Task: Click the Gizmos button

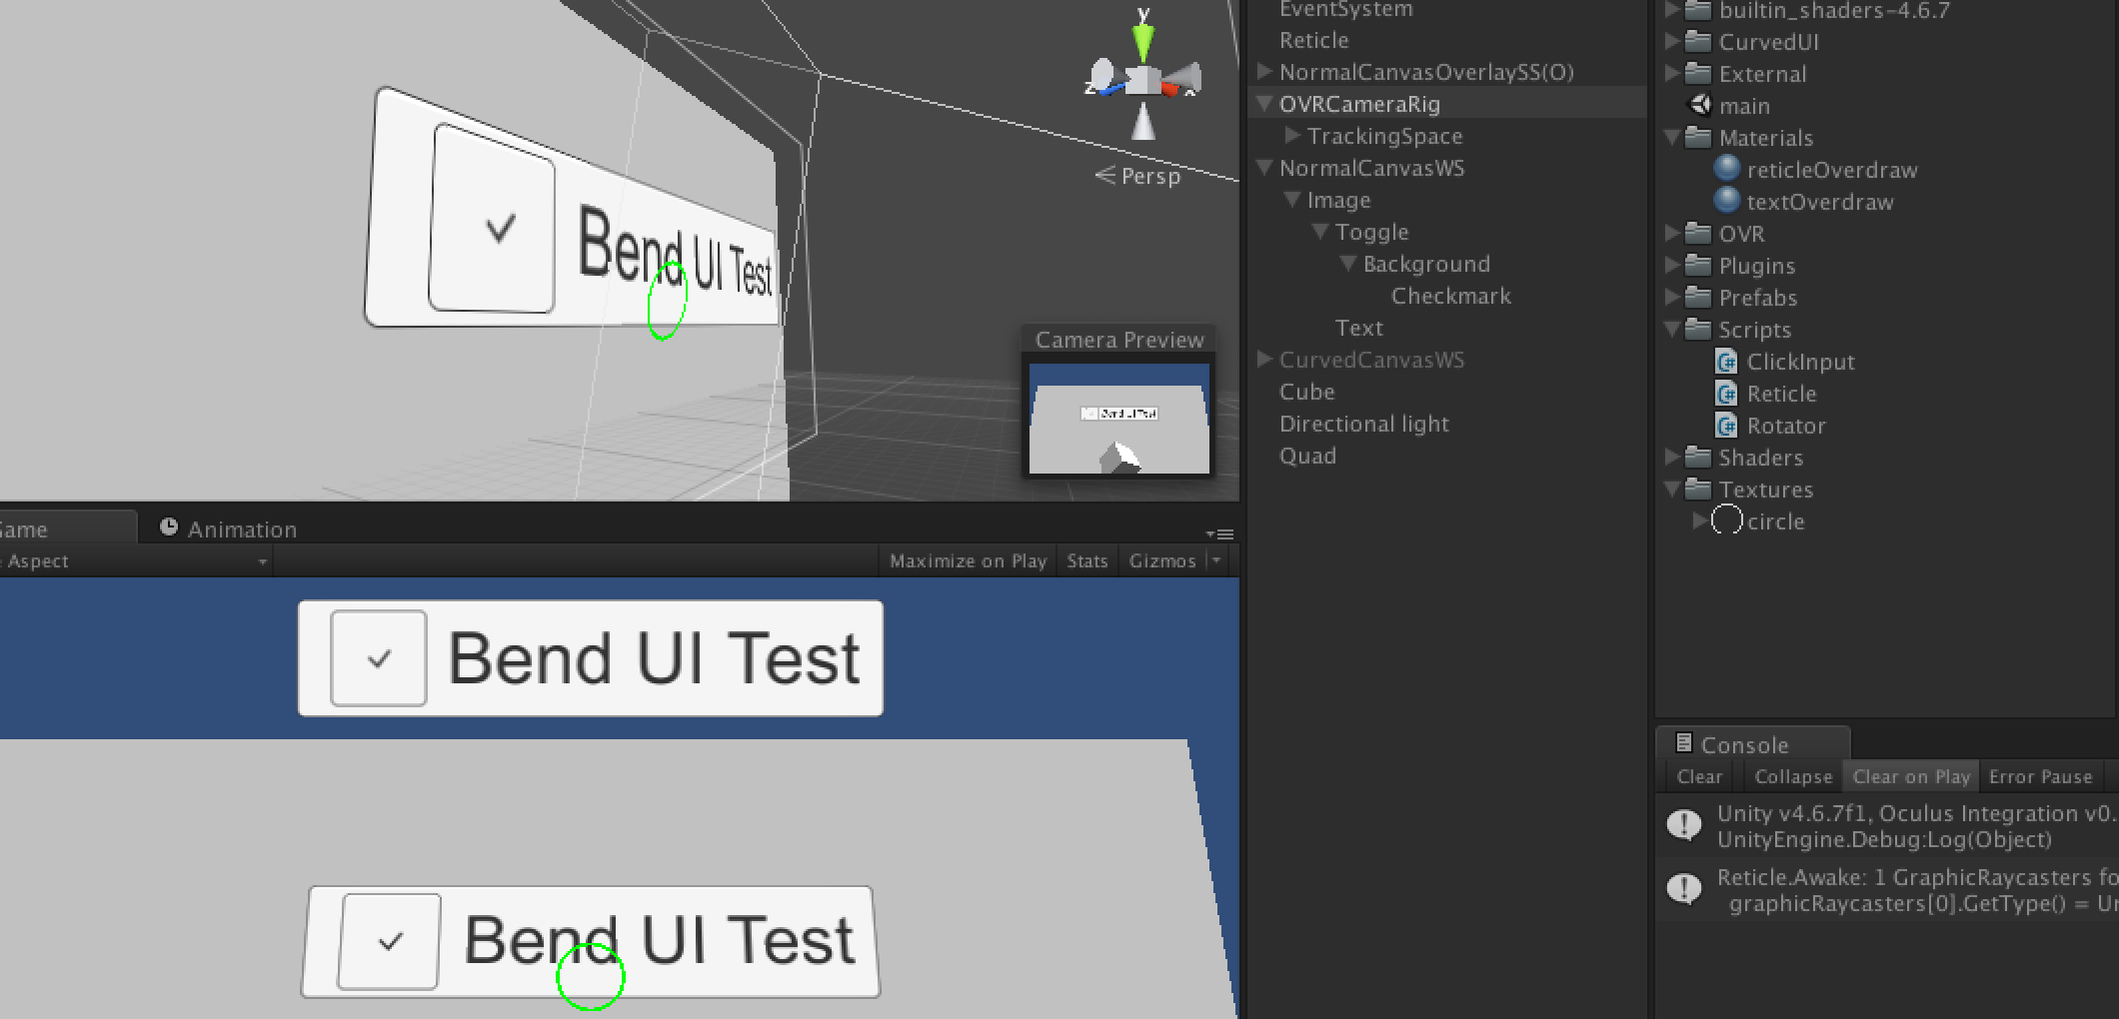Action: click(1162, 561)
